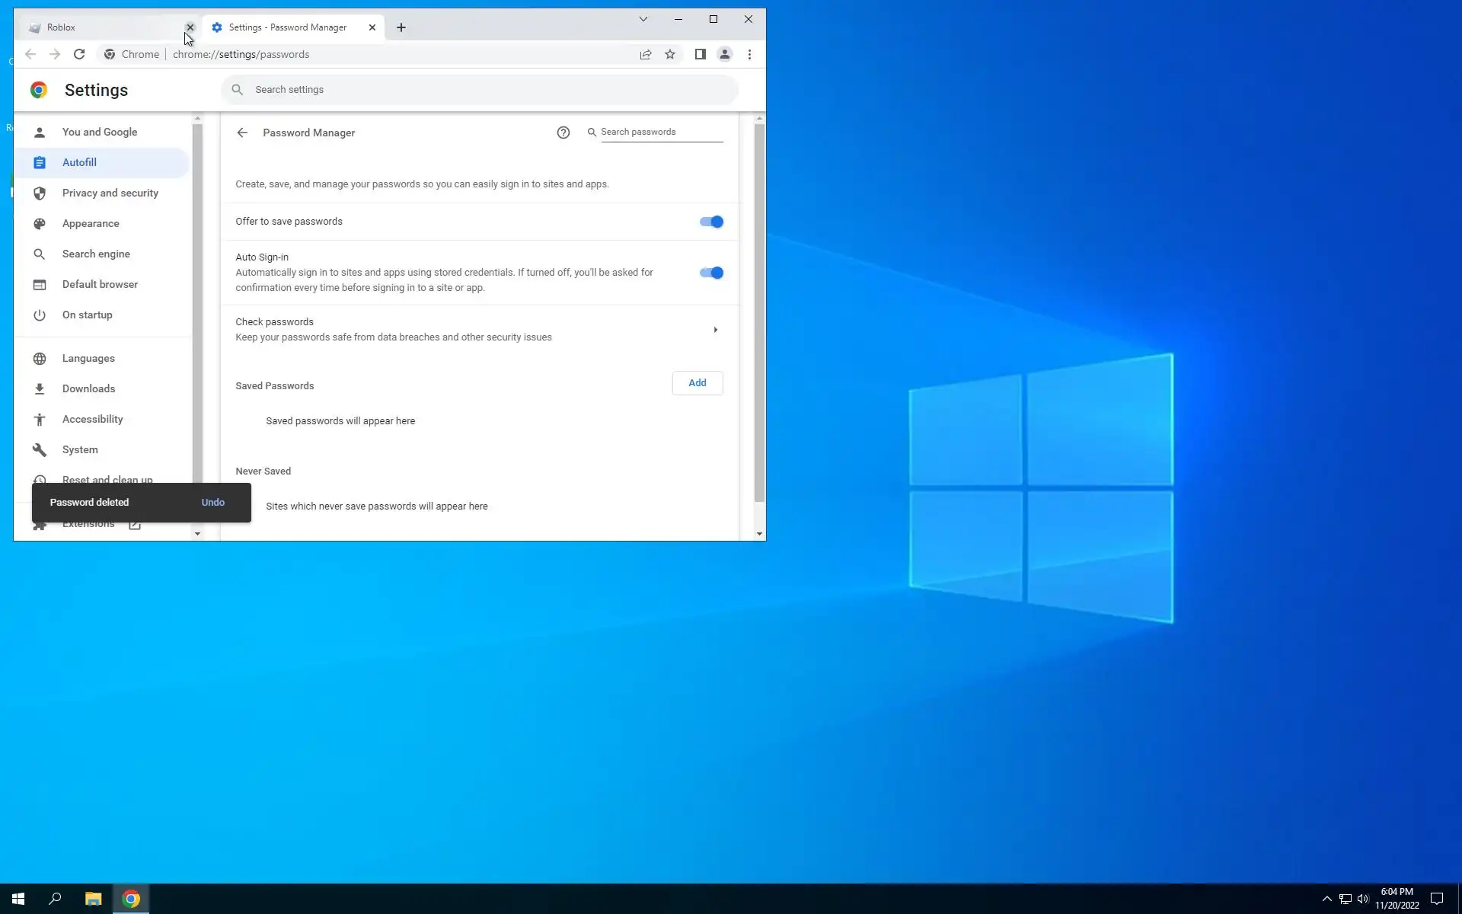
Task: Disable the Auto Sign-in toggle
Action: [x=711, y=273]
